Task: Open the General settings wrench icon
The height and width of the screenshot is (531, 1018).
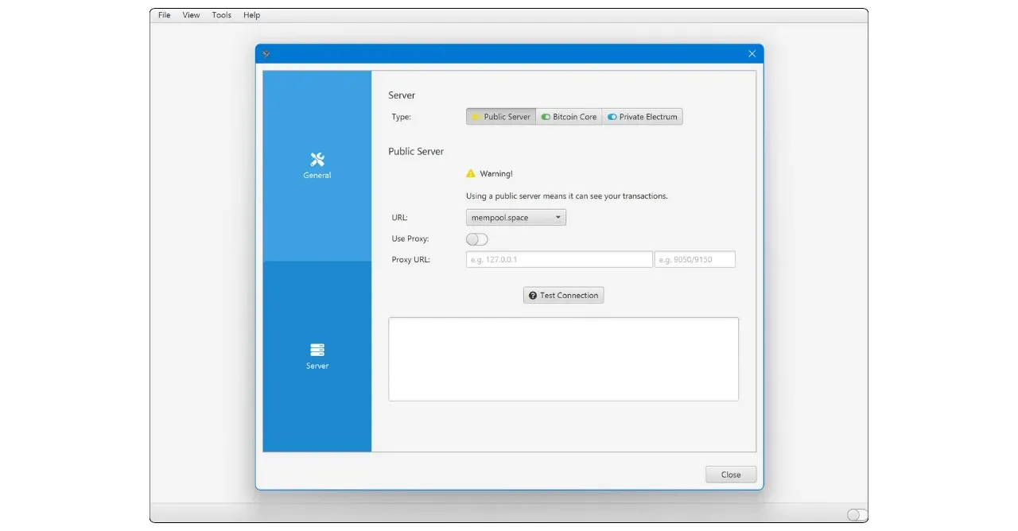Action: (317, 160)
